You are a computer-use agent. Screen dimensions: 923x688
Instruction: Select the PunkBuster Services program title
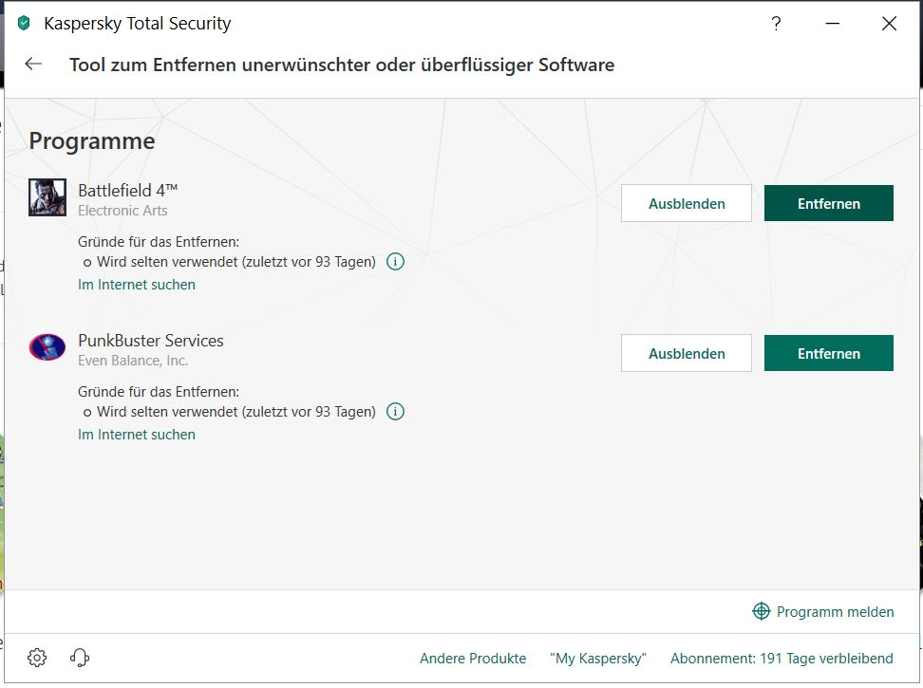coord(151,341)
